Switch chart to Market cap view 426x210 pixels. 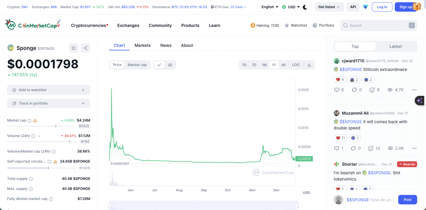pyautogui.click(x=137, y=65)
